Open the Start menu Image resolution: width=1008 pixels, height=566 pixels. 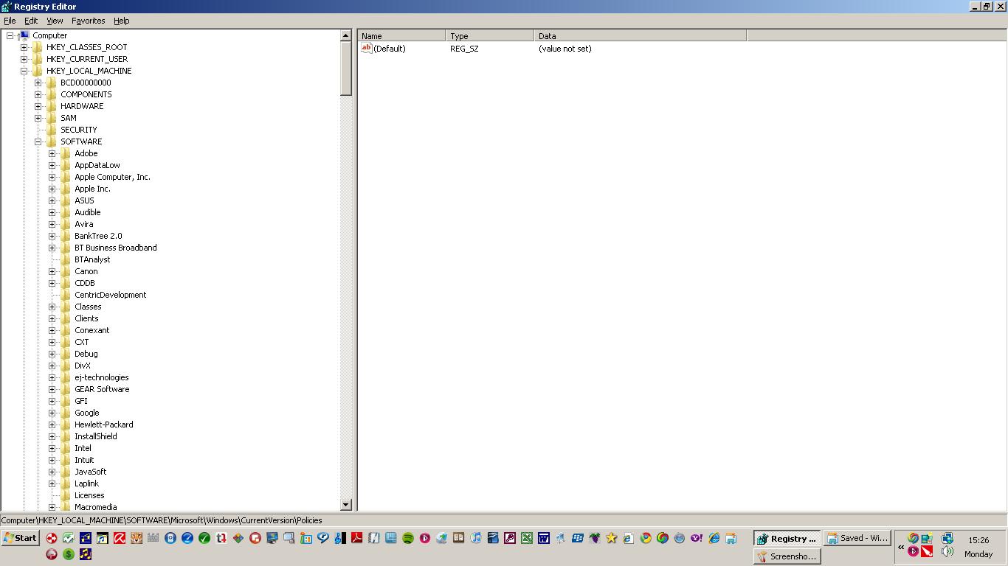click(20, 538)
